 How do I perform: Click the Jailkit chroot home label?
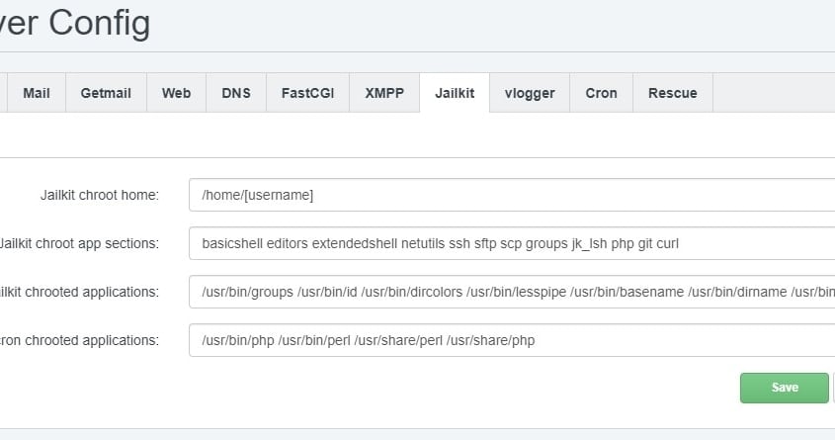click(x=100, y=196)
